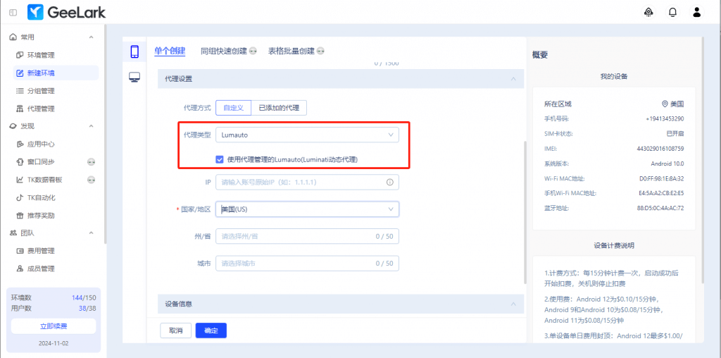Click the 确定 button
The height and width of the screenshot is (358, 721).
click(x=211, y=331)
